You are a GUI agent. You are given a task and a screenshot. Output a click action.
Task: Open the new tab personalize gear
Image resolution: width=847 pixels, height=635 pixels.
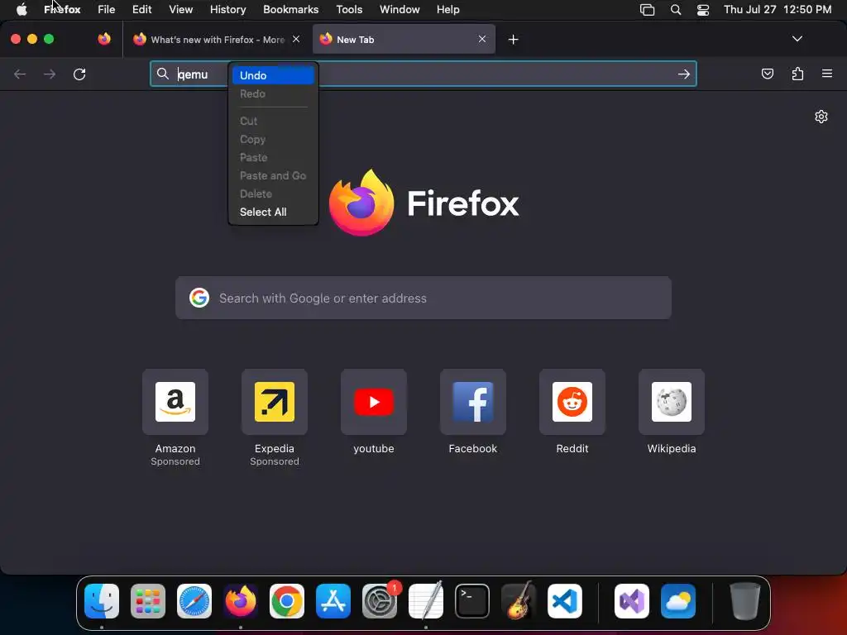coord(821,117)
